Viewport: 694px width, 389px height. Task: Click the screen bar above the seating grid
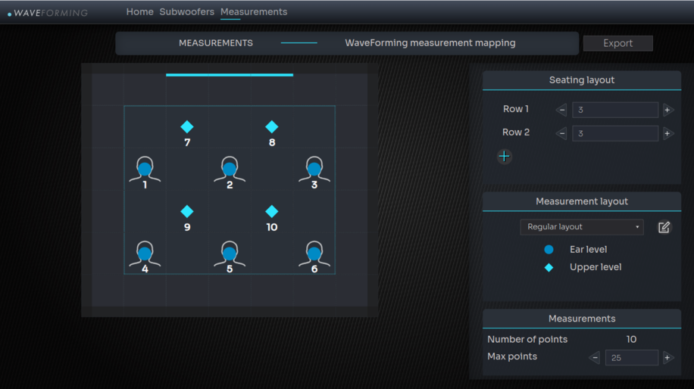click(230, 75)
